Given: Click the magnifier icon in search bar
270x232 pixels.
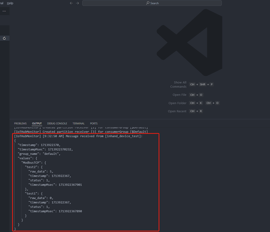Looking at the screenshot, I should pyautogui.click(x=148, y=3).
